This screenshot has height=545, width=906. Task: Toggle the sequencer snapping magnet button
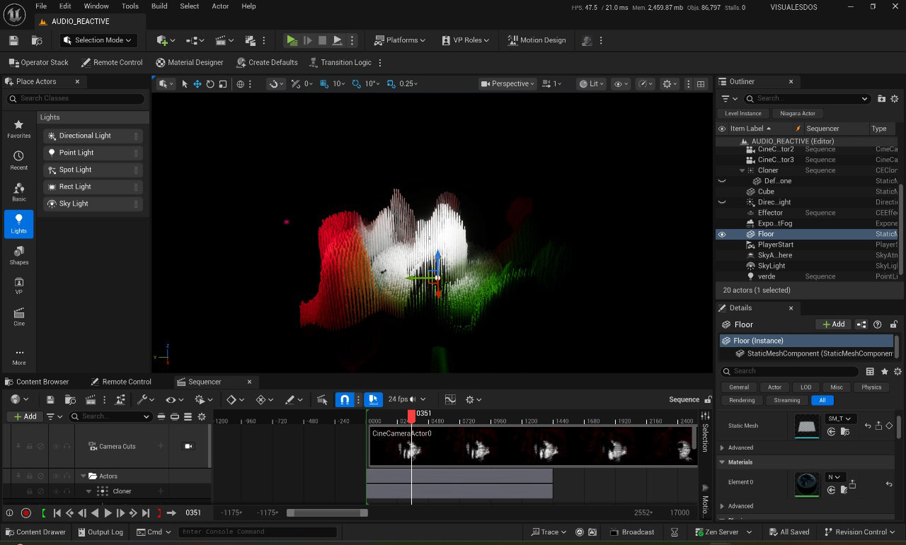point(344,399)
